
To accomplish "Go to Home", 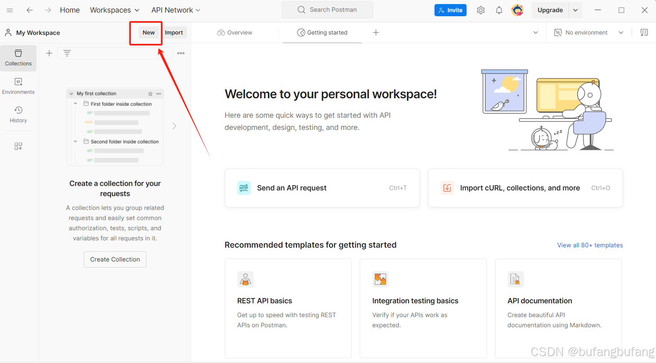I will [x=70, y=10].
